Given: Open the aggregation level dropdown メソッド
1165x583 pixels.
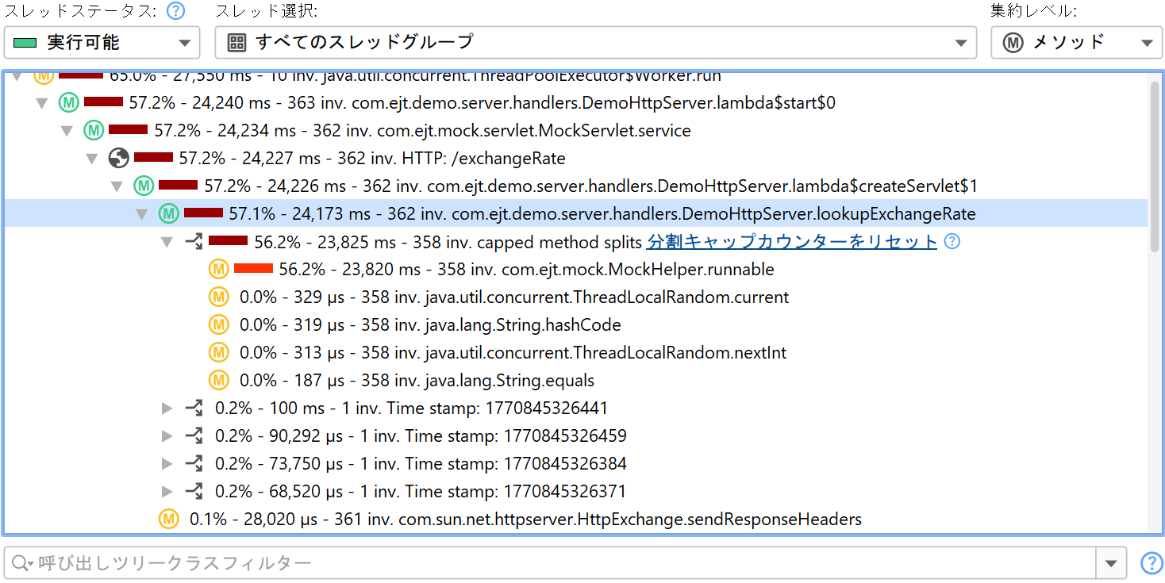Looking at the screenshot, I should coord(1076,43).
